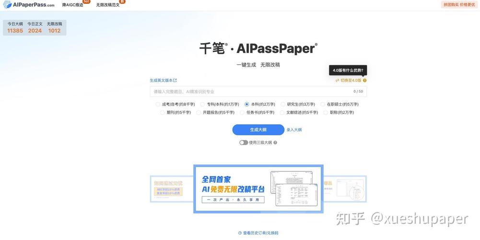Click the AIPaperPass.com logo
Viewport: 480px width, 240px height.
coord(28,5)
